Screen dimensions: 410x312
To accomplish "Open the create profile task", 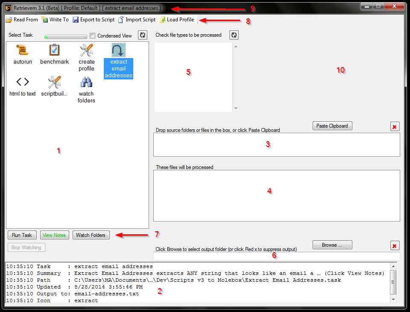I will (86, 51).
